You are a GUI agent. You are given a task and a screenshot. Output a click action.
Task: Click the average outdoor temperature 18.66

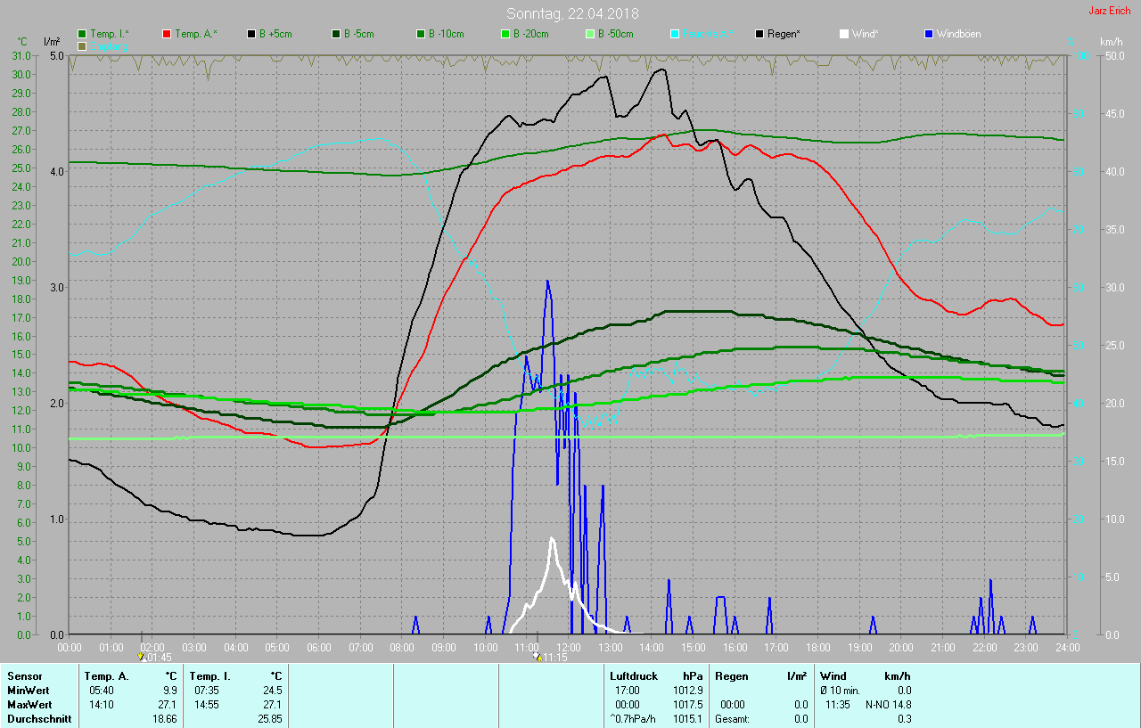[x=165, y=719]
